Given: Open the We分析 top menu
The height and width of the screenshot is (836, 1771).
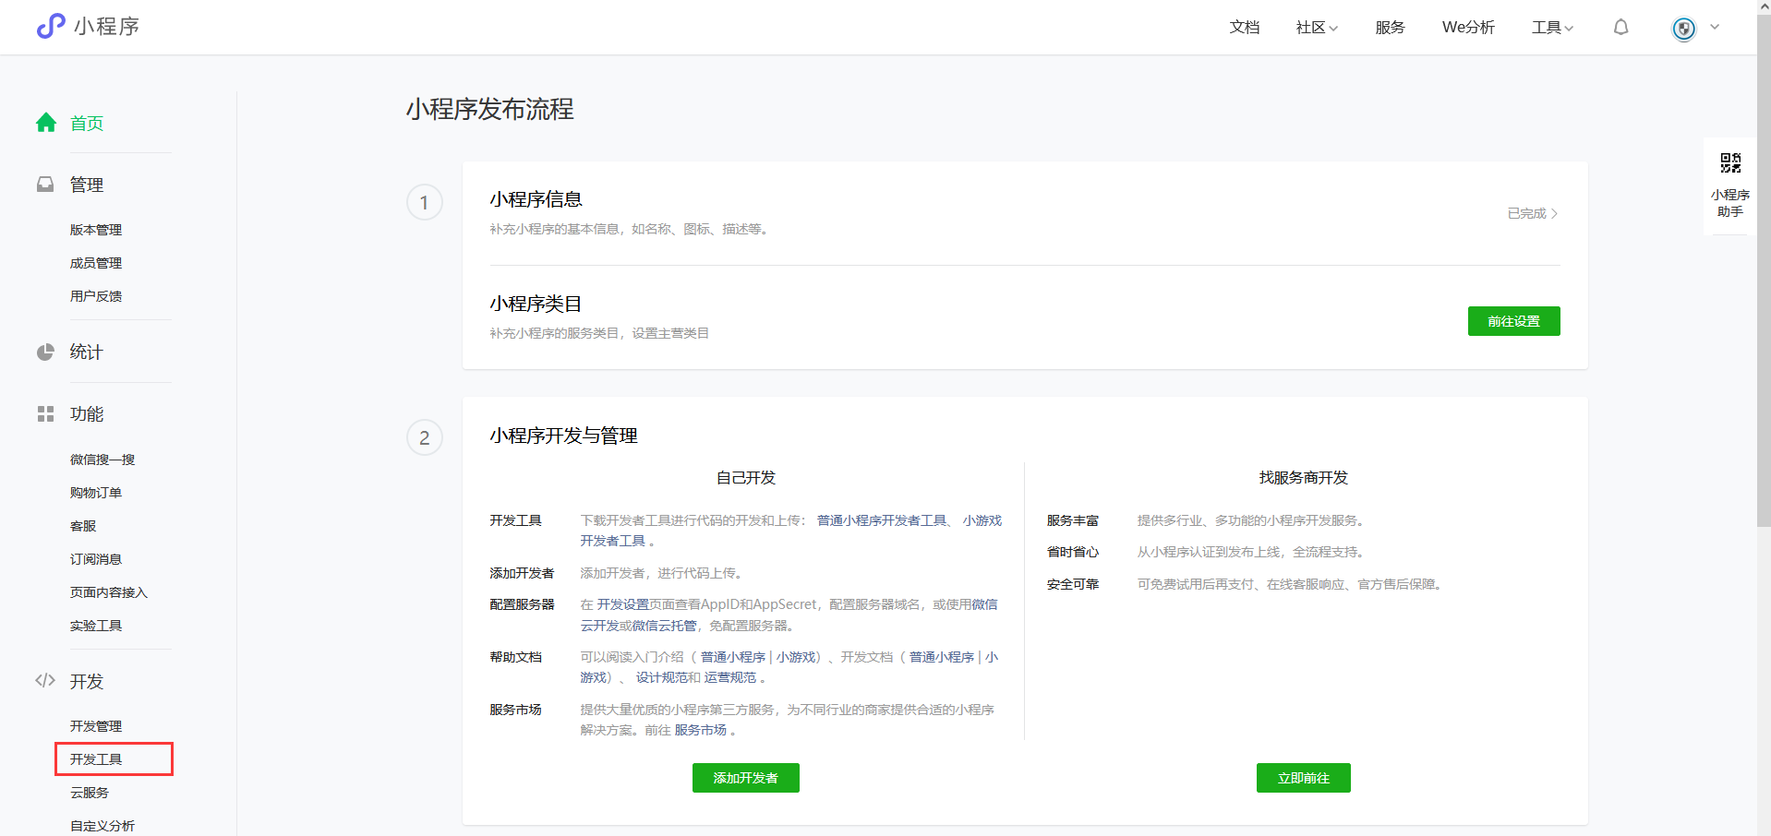Looking at the screenshot, I should click(1468, 28).
